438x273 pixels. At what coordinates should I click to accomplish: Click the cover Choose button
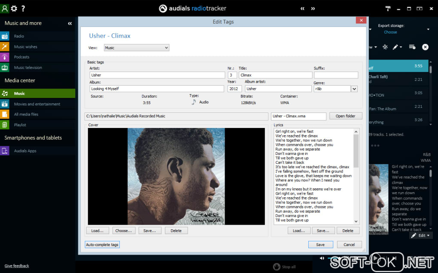coord(124,231)
